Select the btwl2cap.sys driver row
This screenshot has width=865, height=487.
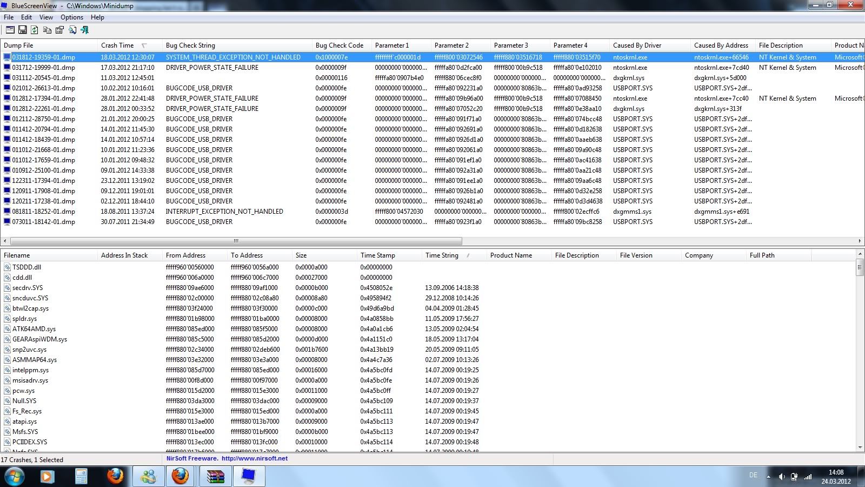428,308
